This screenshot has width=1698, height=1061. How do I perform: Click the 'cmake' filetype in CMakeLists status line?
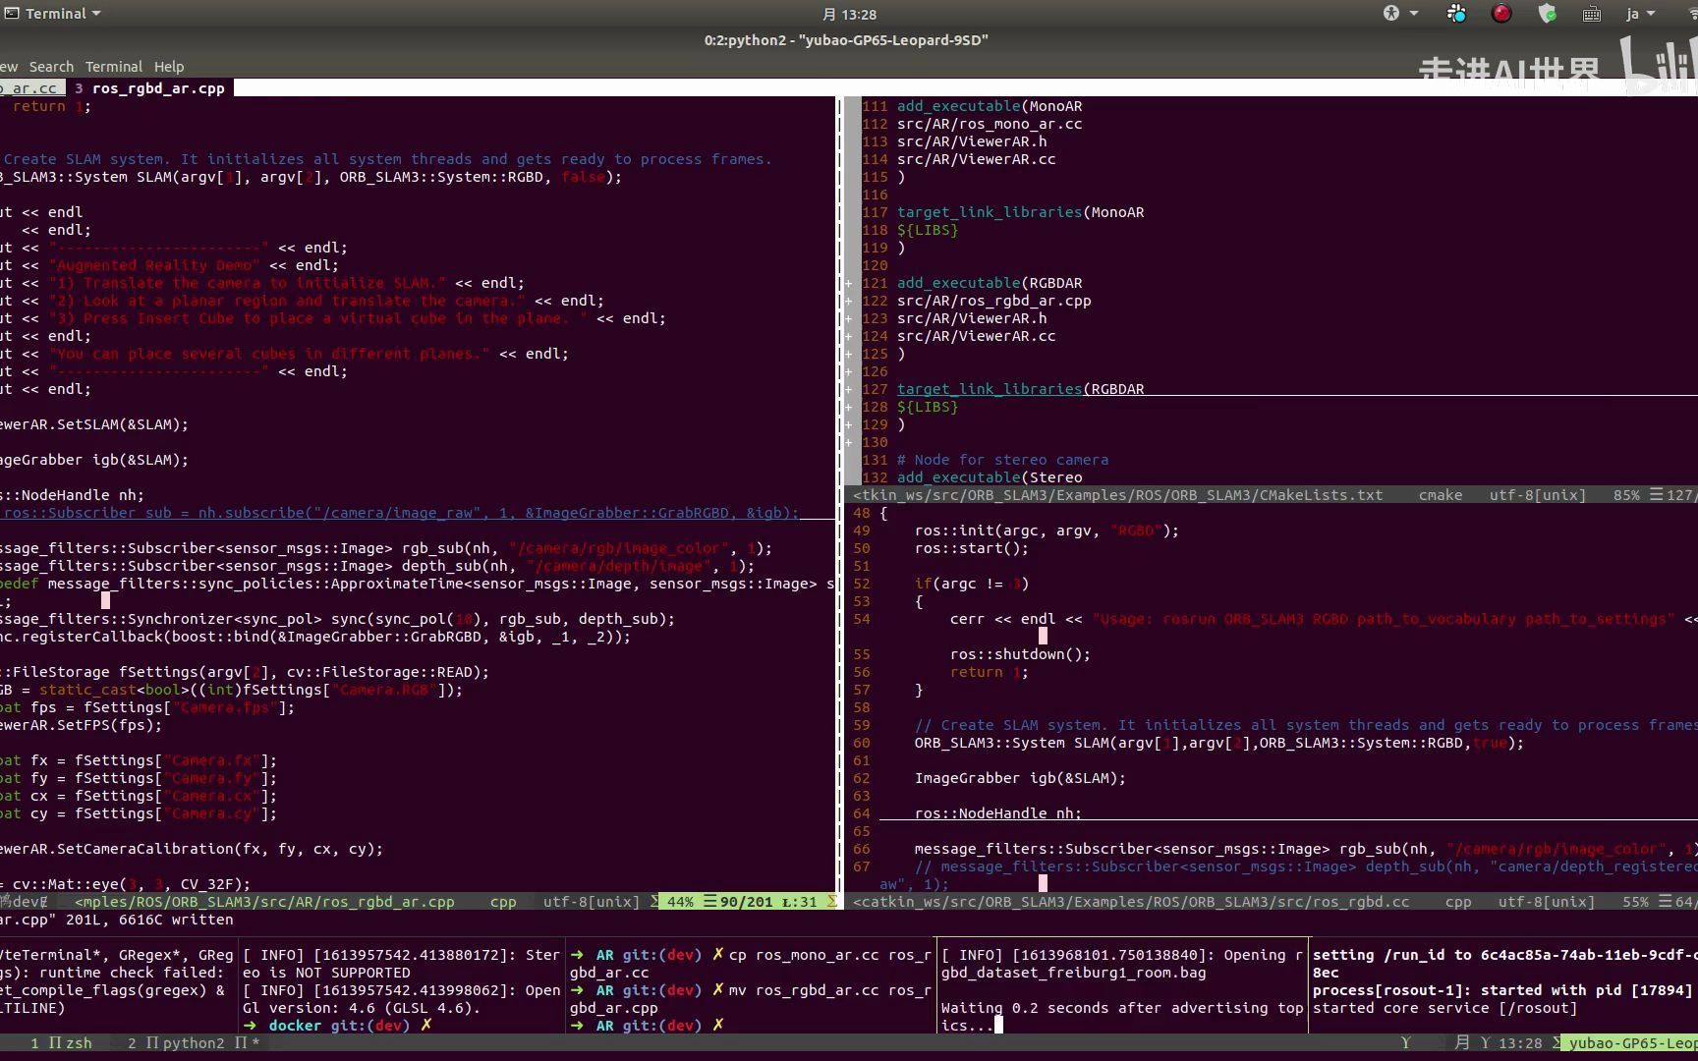click(1441, 495)
